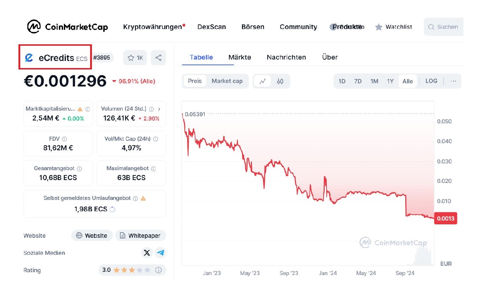Click the €0.001296 price text
495x308 pixels.
[x=65, y=81]
